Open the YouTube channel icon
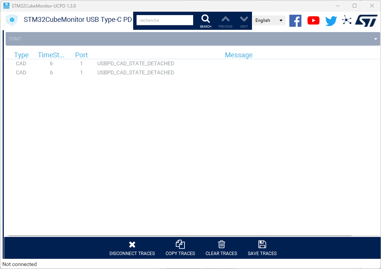Viewport: 381px width, 269px height. tap(313, 20)
